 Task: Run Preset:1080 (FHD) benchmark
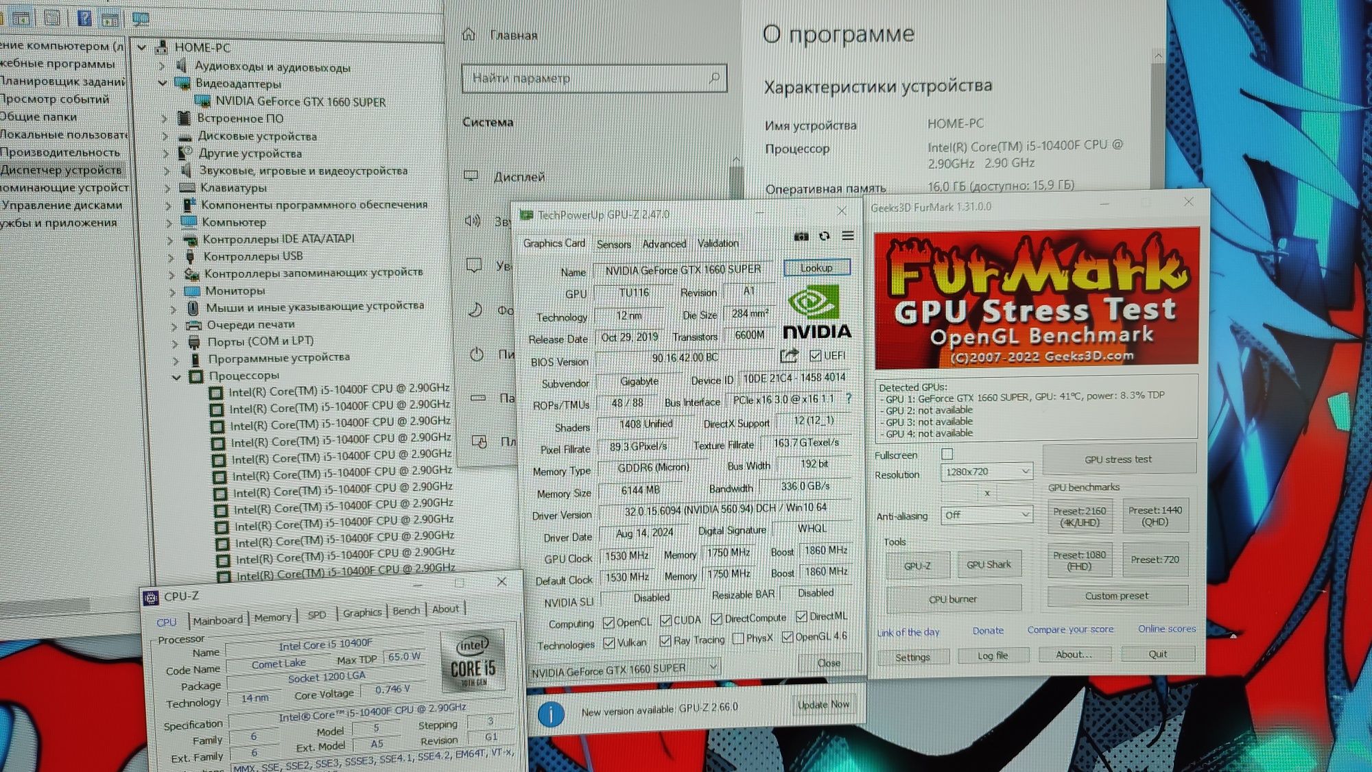(x=1079, y=560)
